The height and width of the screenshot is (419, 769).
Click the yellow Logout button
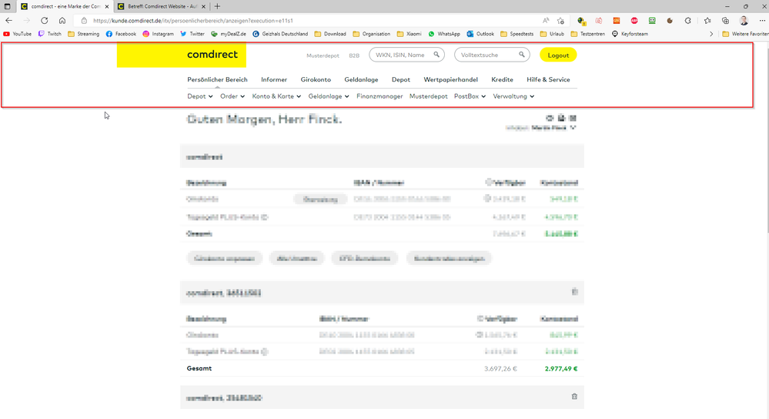coord(557,55)
